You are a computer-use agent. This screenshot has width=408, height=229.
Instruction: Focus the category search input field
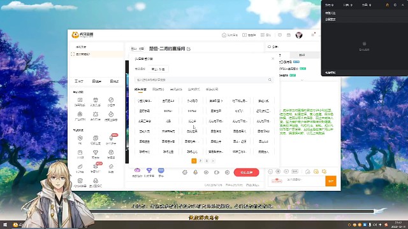(x=204, y=80)
